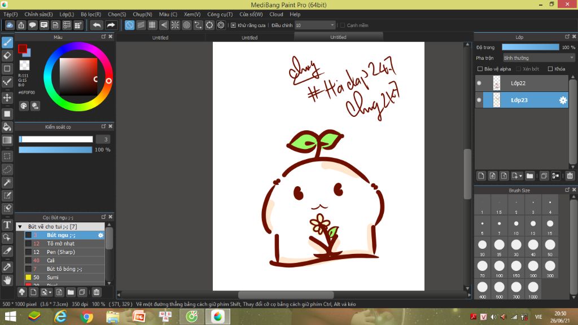Click the Undo arrow

(x=97, y=25)
